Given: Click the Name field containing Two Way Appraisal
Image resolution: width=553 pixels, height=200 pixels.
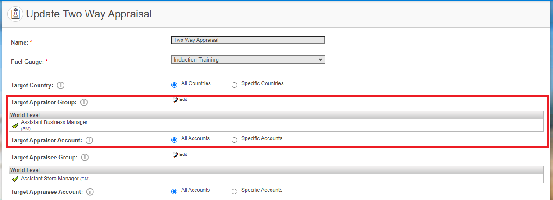Looking at the screenshot, I should [x=248, y=40].
